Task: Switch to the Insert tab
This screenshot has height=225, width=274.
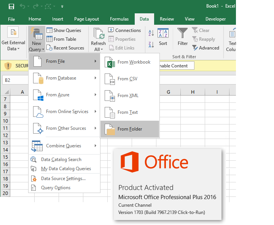Action: pos(57,19)
